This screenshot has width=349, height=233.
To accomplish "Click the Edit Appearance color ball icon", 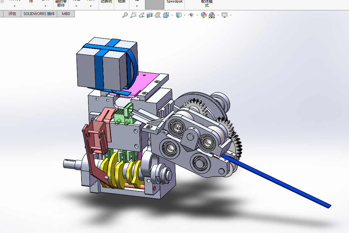I will (x=203, y=15).
